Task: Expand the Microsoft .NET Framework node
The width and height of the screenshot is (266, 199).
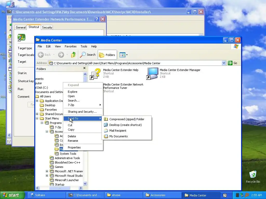Action: 47,171
